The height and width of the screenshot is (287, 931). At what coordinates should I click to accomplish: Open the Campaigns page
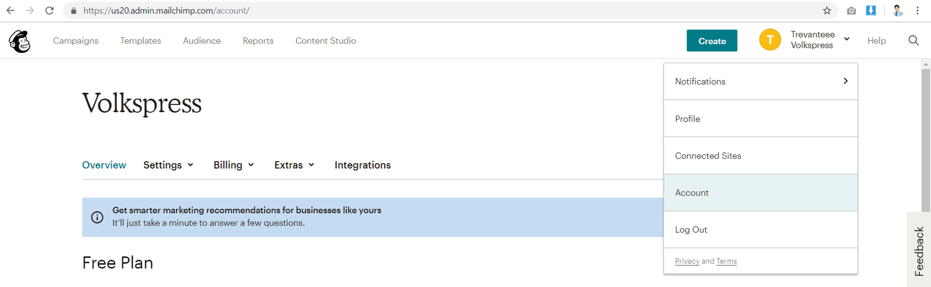click(x=76, y=41)
